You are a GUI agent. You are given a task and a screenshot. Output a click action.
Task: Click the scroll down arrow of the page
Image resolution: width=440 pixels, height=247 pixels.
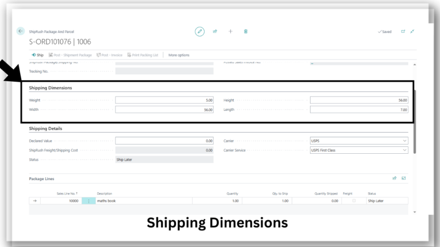[415, 212]
